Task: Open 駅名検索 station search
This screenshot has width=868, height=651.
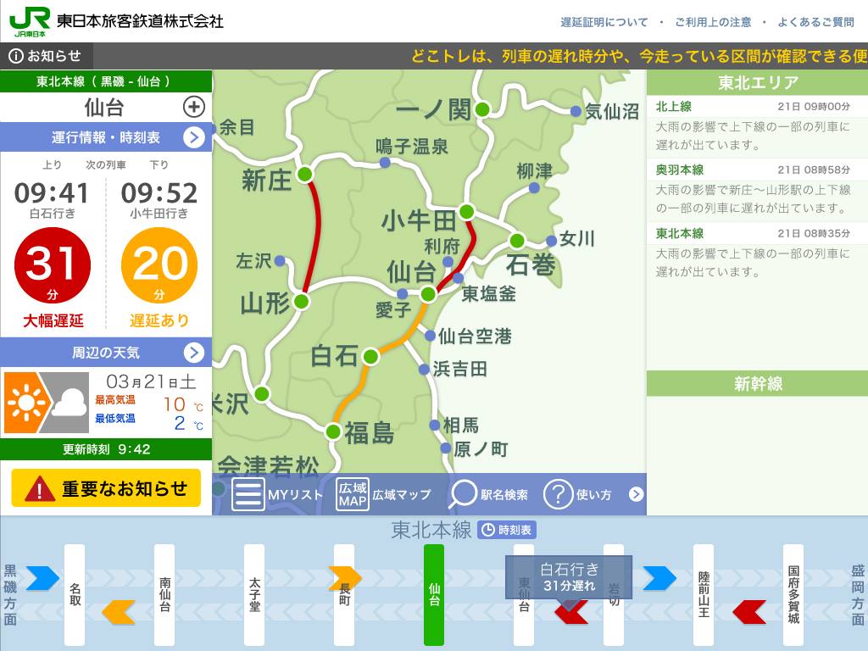Action: (488, 494)
